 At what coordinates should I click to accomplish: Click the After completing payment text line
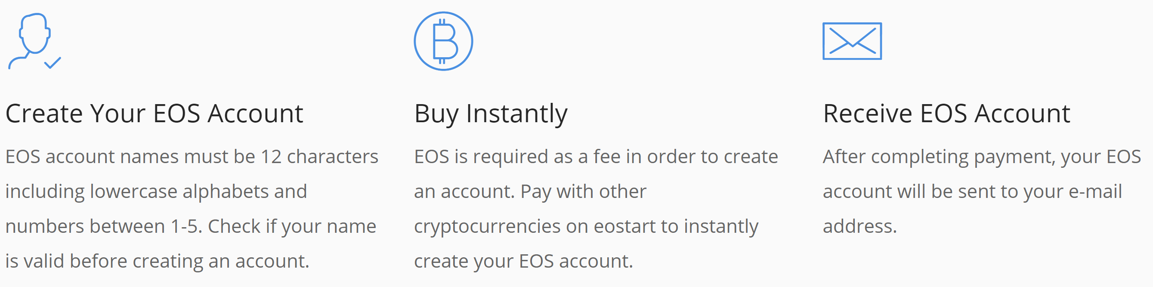(x=982, y=157)
